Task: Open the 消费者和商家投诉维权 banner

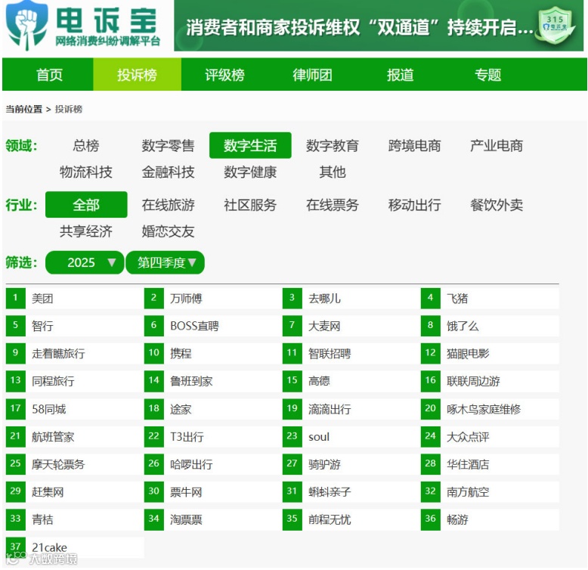Action: click(379, 26)
